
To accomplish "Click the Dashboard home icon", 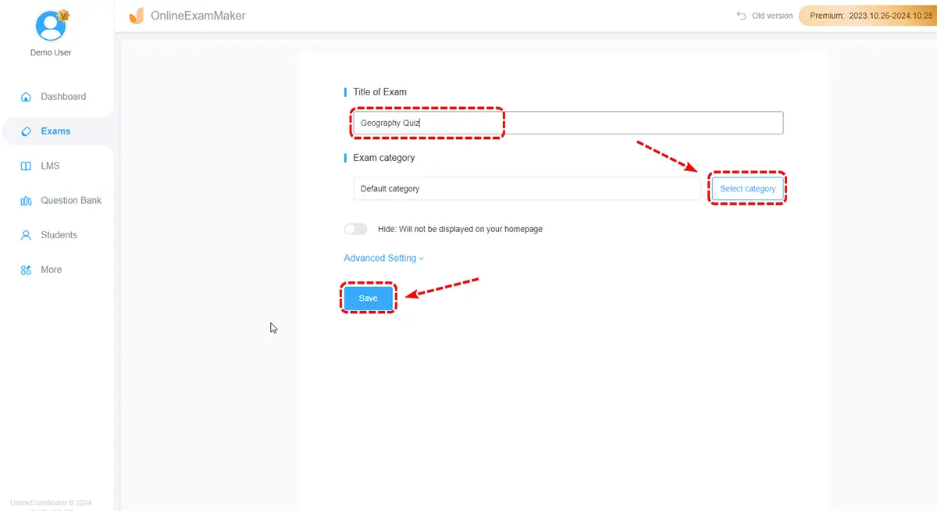I will pyautogui.click(x=26, y=97).
